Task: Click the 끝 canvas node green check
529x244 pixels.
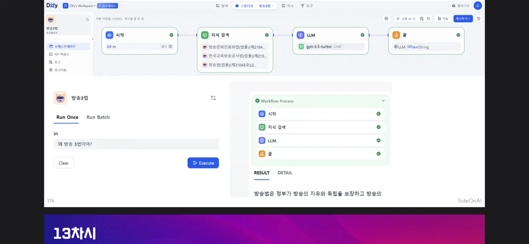Action: coord(458,35)
